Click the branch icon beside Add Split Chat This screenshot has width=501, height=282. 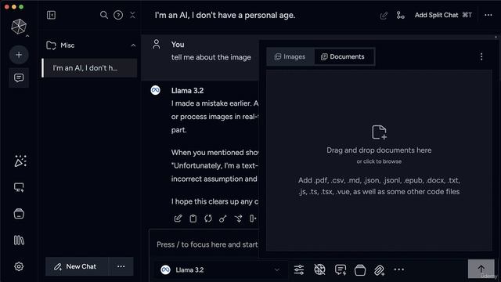(400, 15)
